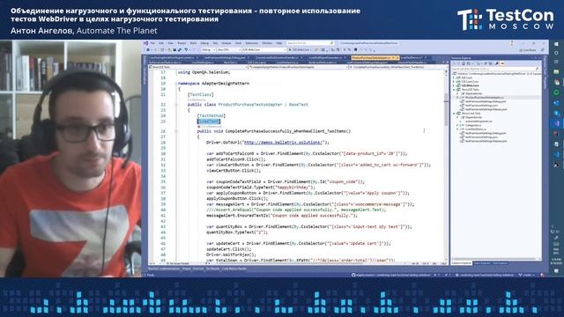This screenshot has height=317, width=564.
Task: Collapse the CompletePurchaseSuccessfully method outlining block
Action: (x=176, y=131)
